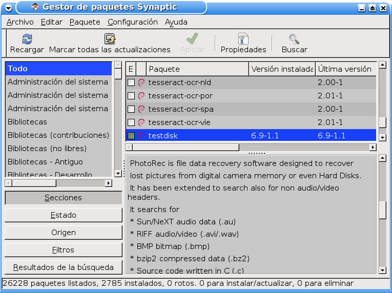
Task: Switch to Filtros view
Action: 63,250
